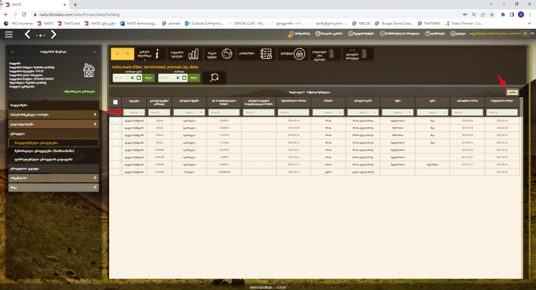This screenshot has height=290, width=536.
Task: Expand the first sidebar section with chevron
Action: 54,115
